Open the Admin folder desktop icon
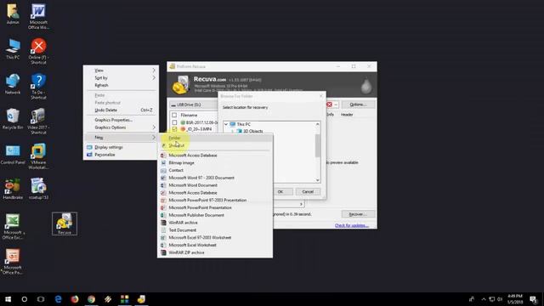 (x=13, y=14)
